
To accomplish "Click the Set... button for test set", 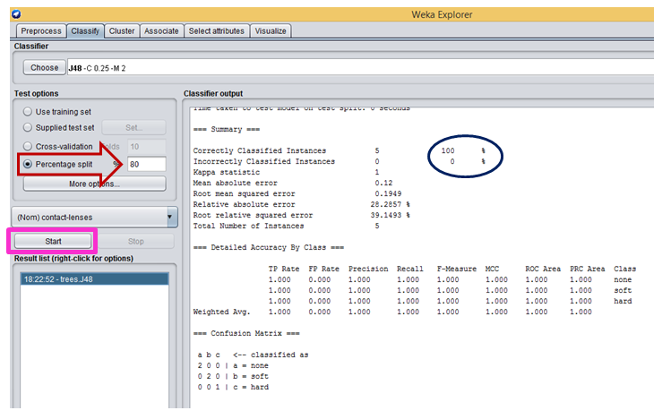I will pos(133,127).
